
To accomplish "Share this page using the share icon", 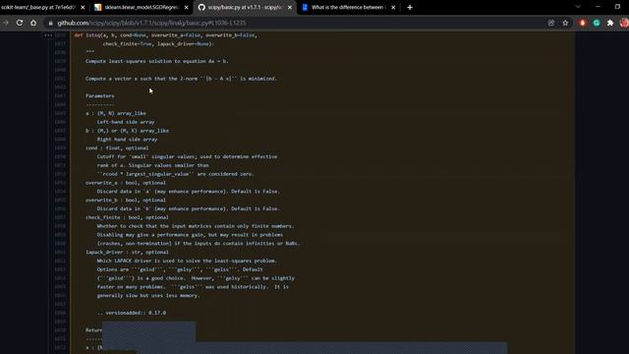I will [x=551, y=23].
